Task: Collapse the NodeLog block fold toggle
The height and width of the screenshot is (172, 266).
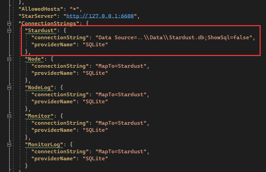Action: click(9, 88)
